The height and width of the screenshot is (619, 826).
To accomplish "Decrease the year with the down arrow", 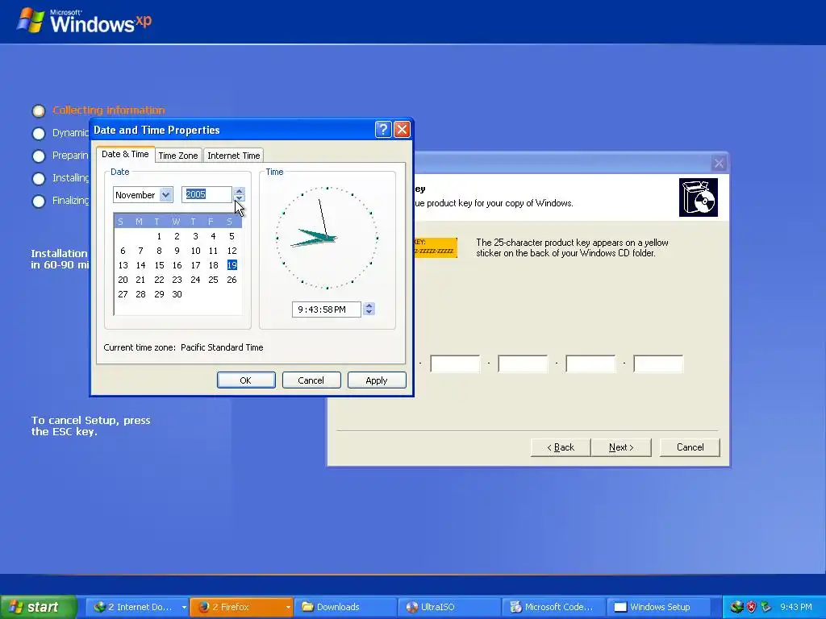I will pos(239,198).
